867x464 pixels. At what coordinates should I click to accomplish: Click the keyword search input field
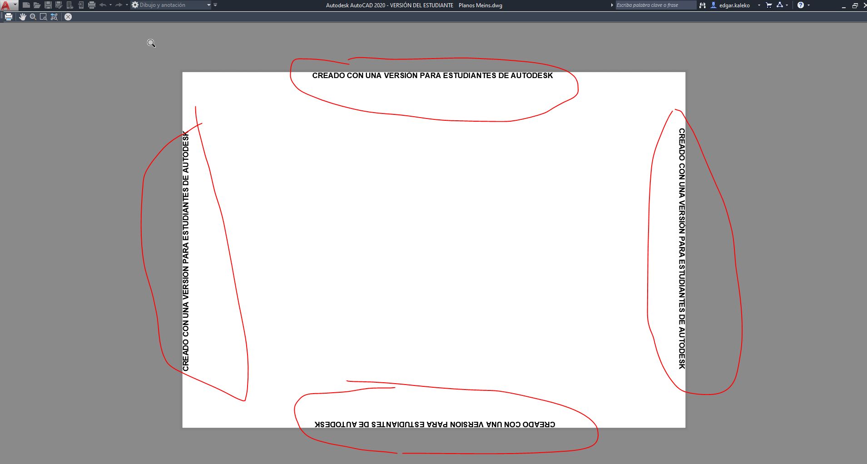656,5
